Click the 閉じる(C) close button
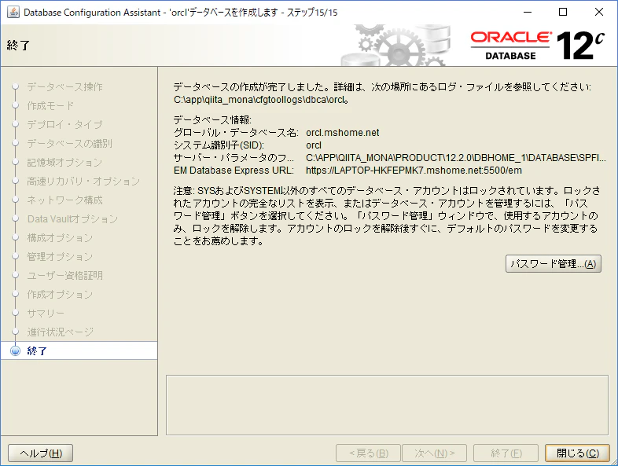Screen dimensions: 618x466 point(577,453)
